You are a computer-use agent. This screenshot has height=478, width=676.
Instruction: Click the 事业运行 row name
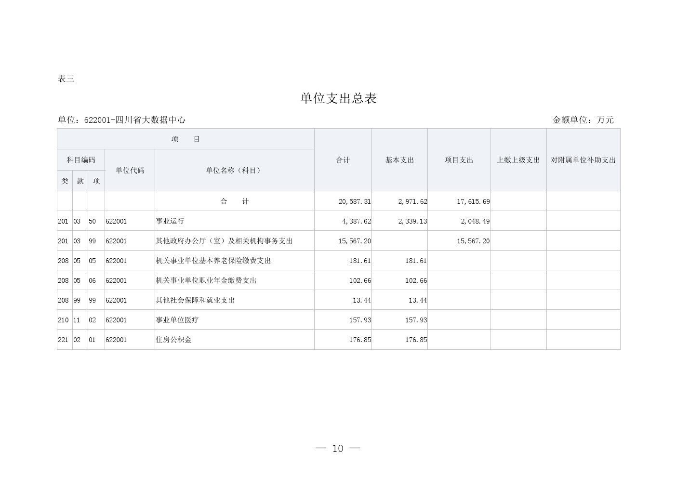[x=170, y=221]
